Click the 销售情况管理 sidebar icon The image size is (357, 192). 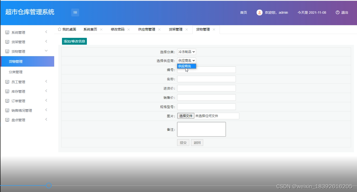(7, 110)
